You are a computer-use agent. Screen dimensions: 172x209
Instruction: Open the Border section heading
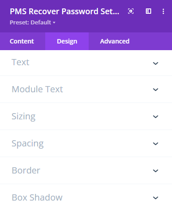click(26, 170)
